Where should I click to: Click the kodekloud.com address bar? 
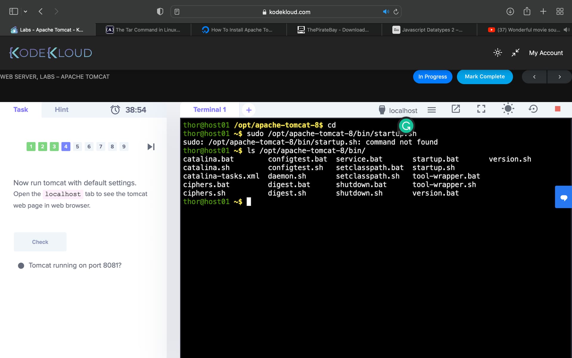(286, 12)
